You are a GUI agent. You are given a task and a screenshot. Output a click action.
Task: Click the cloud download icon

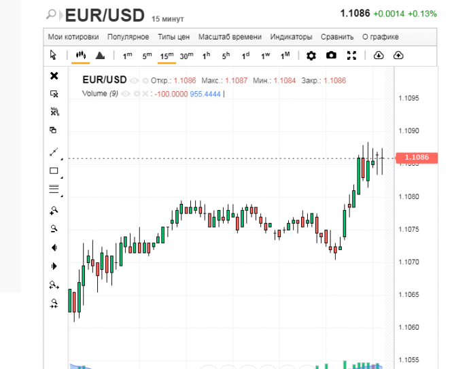pos(379,55)
